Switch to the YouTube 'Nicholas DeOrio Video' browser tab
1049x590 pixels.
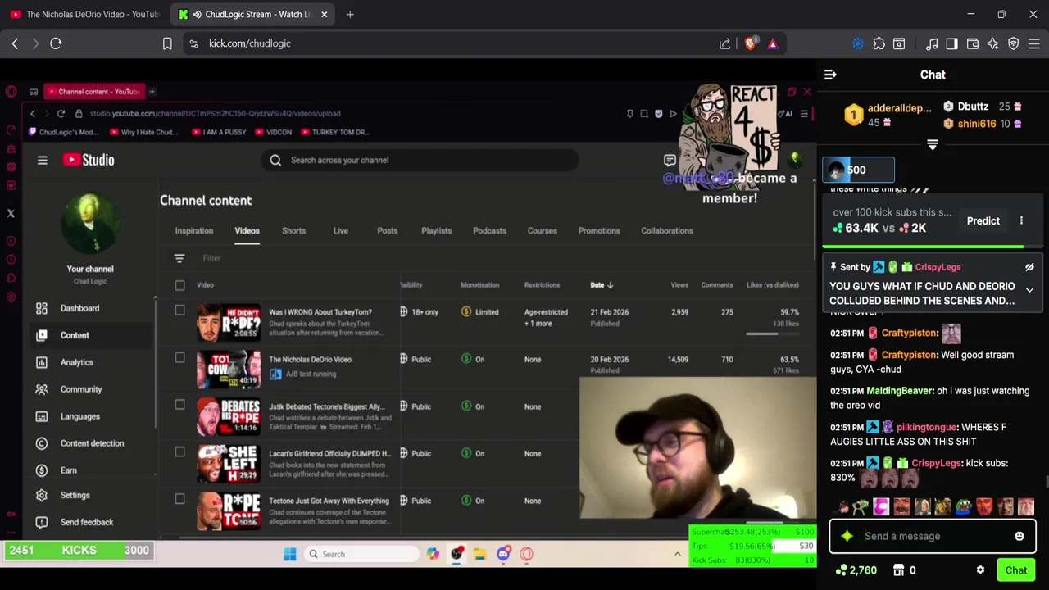(x=84, y=14)
